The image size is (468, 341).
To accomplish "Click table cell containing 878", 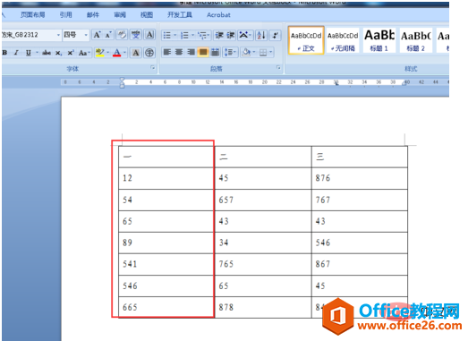I will point(263,307).
